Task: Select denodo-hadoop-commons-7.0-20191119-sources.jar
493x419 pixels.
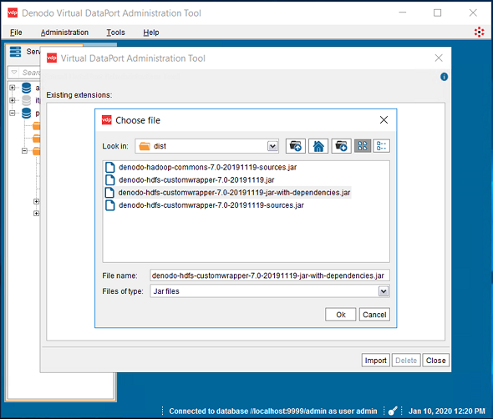Action: 207,167
